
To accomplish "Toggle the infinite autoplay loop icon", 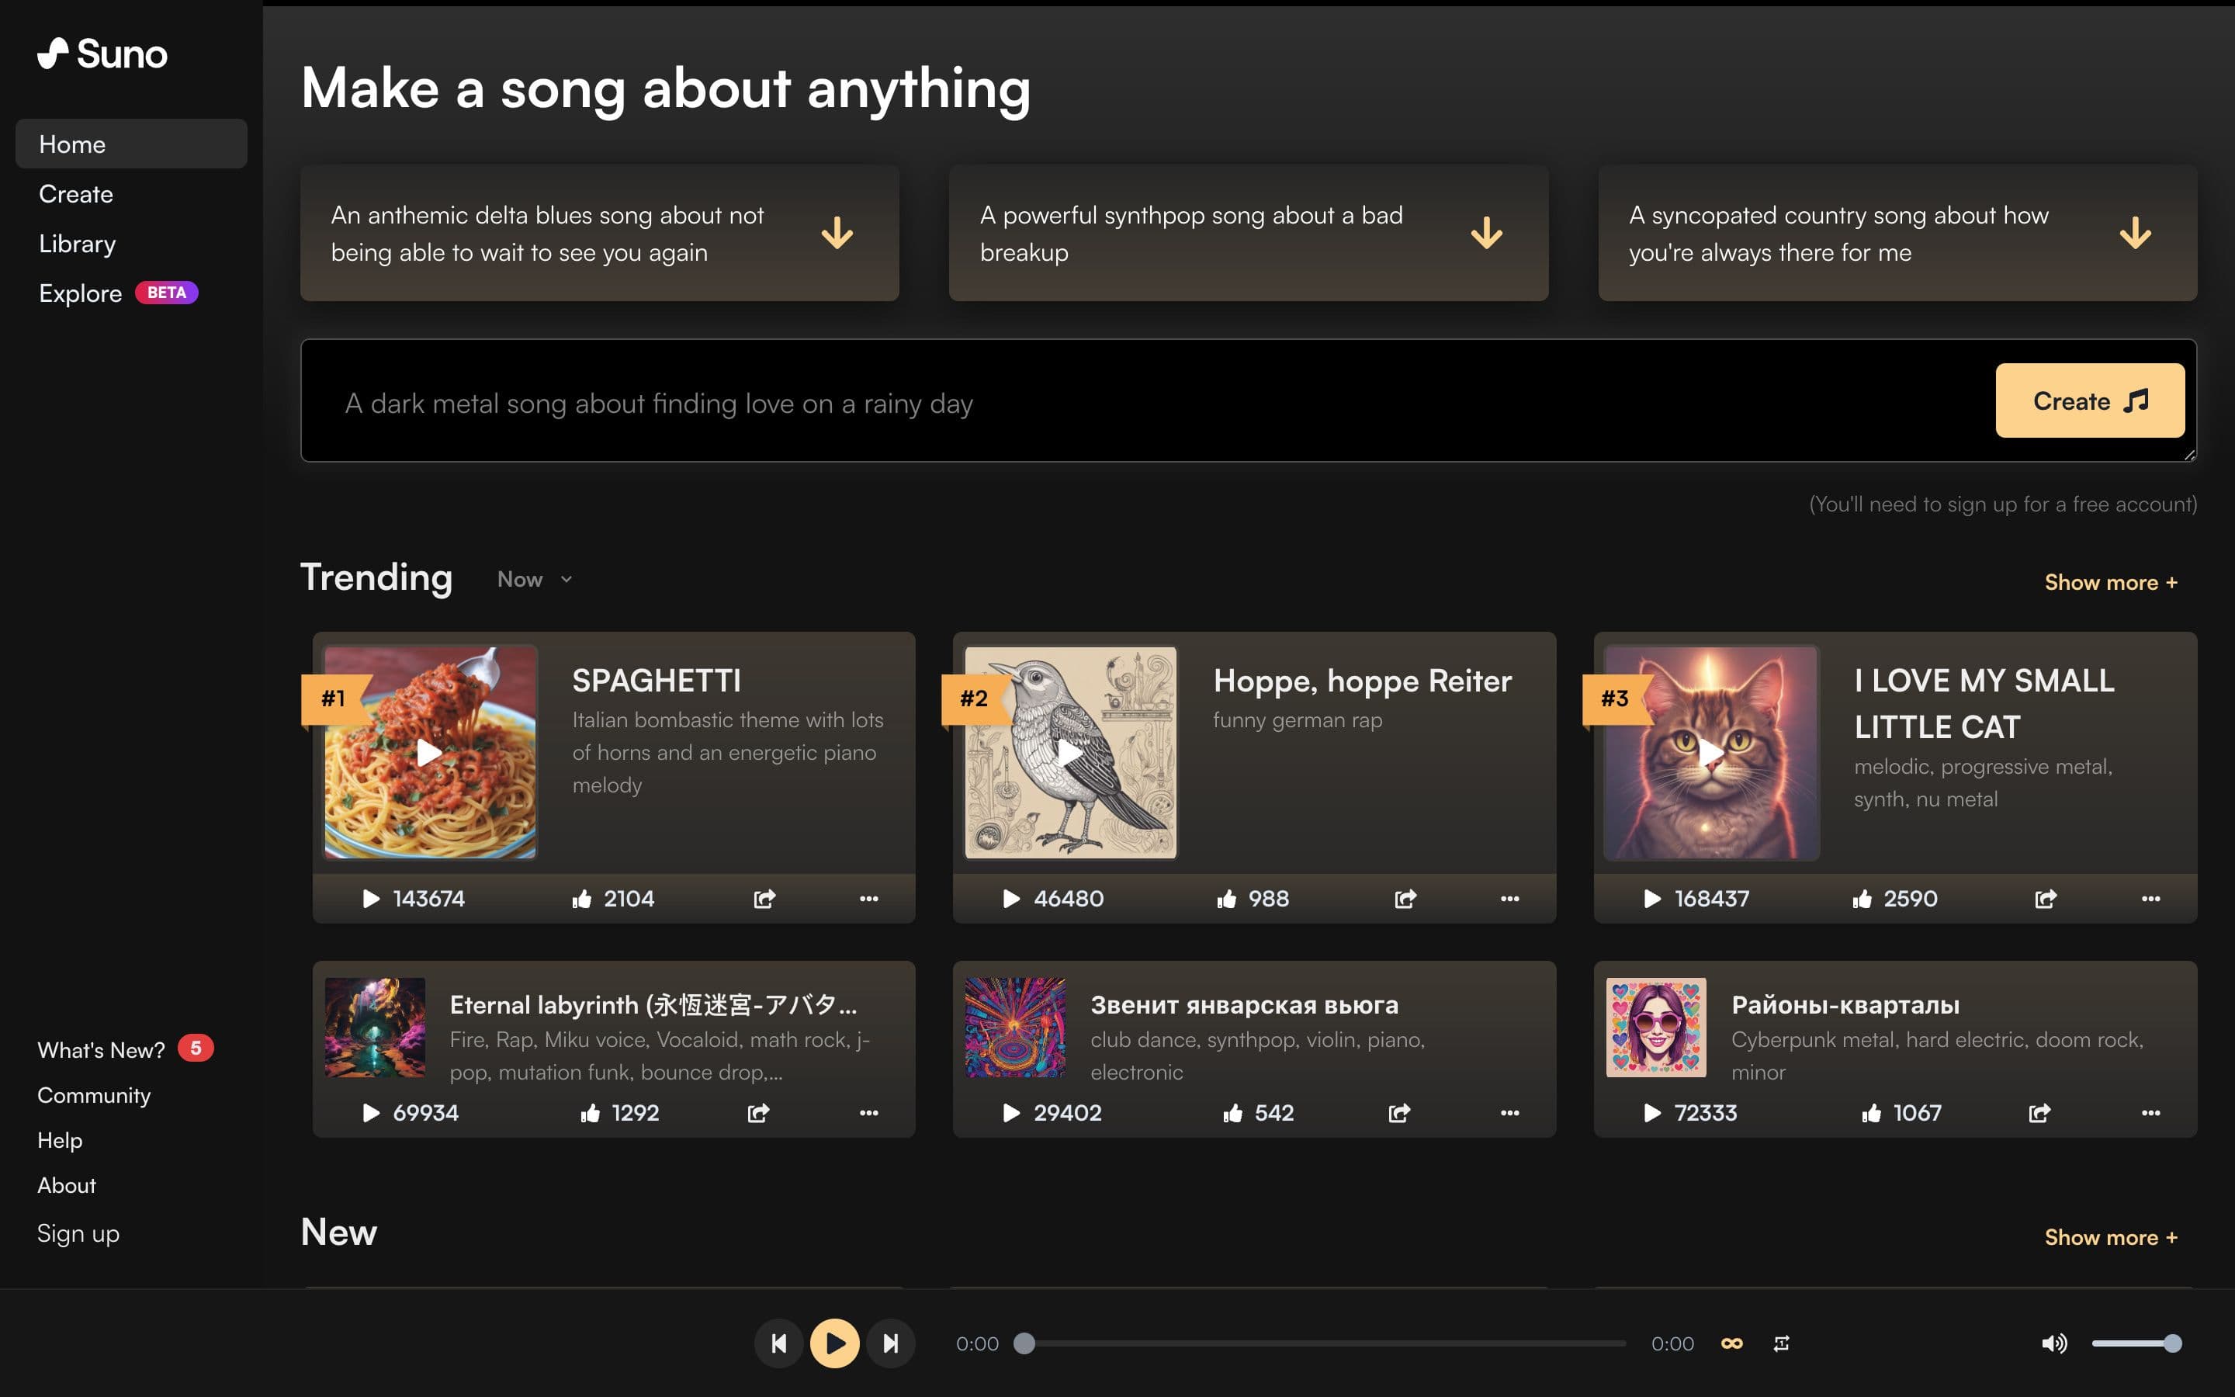I will pyautogui.click(x=1731, y=1343).
